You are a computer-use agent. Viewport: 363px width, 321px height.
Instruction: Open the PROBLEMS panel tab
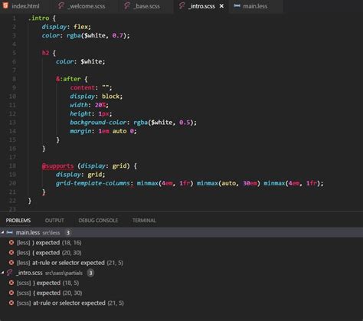(x=18, y=221)
